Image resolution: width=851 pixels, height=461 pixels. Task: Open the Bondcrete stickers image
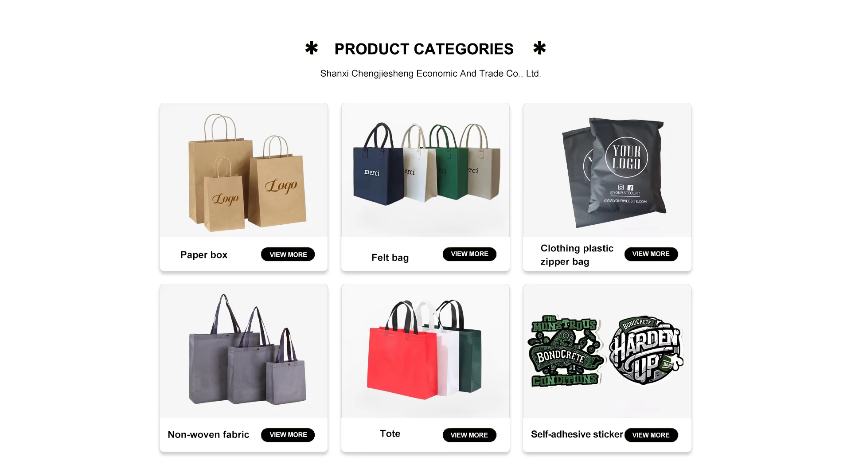tap(607, 351)
